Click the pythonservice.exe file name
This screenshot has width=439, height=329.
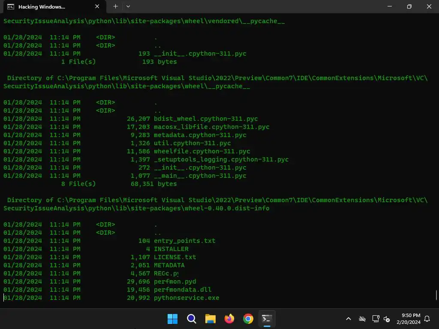[x=186, y=298]
